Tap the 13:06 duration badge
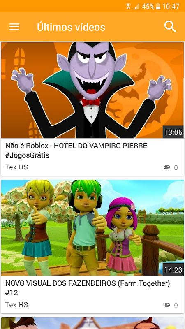This screenshot has height=329, width=185. pos(173,132)
